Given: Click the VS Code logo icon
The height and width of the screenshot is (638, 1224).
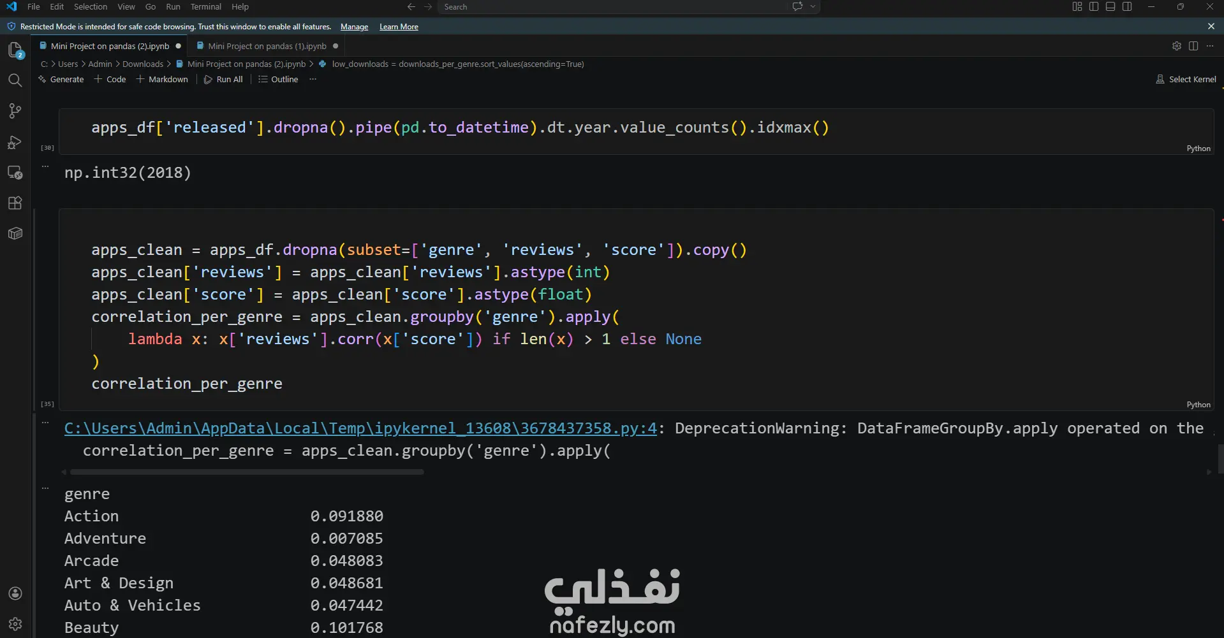Looking at the screenshot, I should pos(11,6).
